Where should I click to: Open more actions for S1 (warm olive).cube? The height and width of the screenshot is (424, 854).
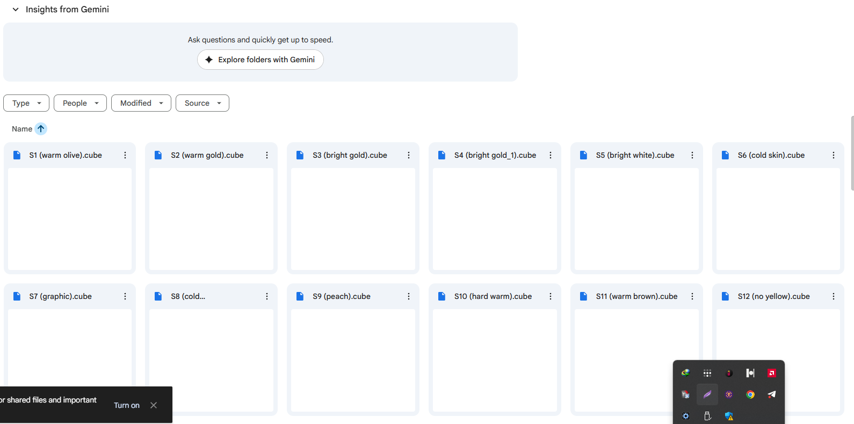(125, 155)
